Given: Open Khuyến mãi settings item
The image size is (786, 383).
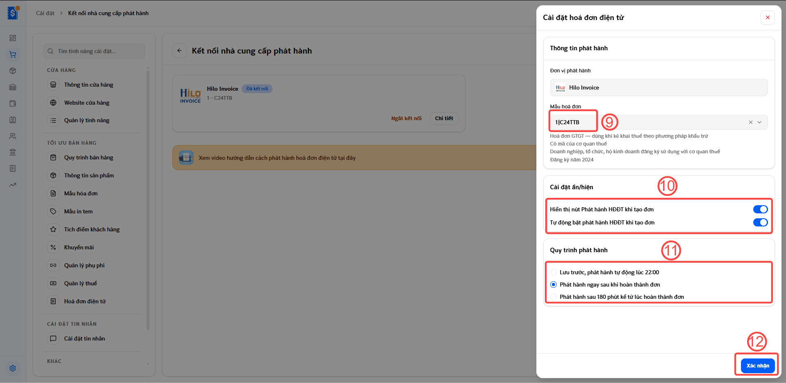Looking at the screenshot, I should (x=79, y=247).
